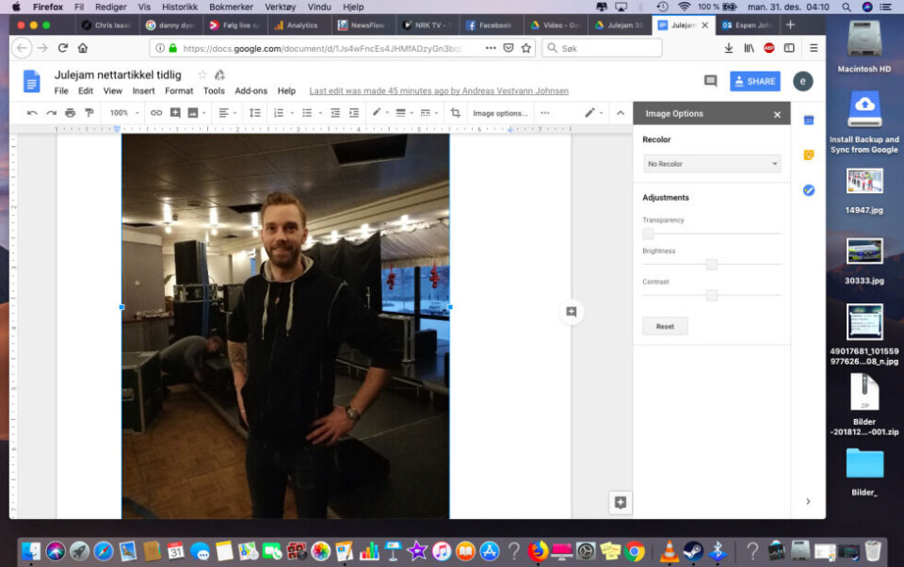
Task: Click the blue SHARE button
Action: [754, 82]
